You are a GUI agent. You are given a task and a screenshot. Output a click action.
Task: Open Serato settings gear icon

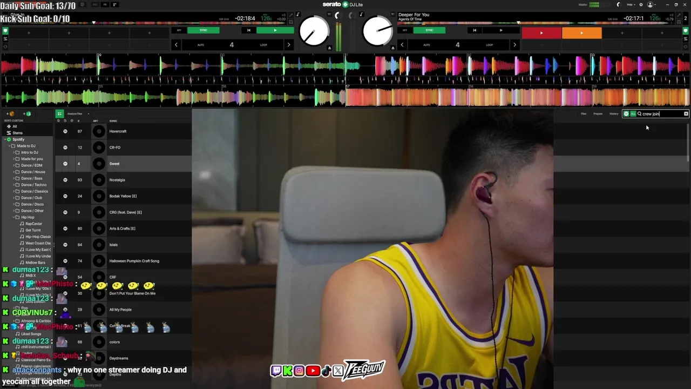pos(641,4)
